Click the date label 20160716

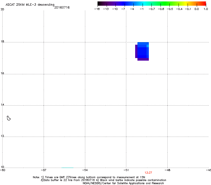[x=62, y=7]
